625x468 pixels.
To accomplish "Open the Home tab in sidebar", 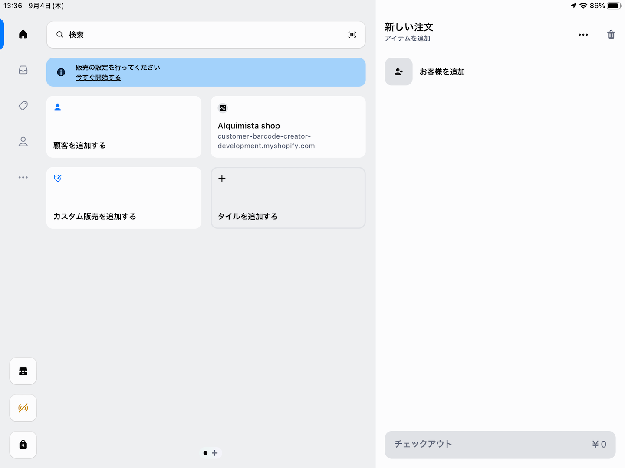I will (23, 34).
